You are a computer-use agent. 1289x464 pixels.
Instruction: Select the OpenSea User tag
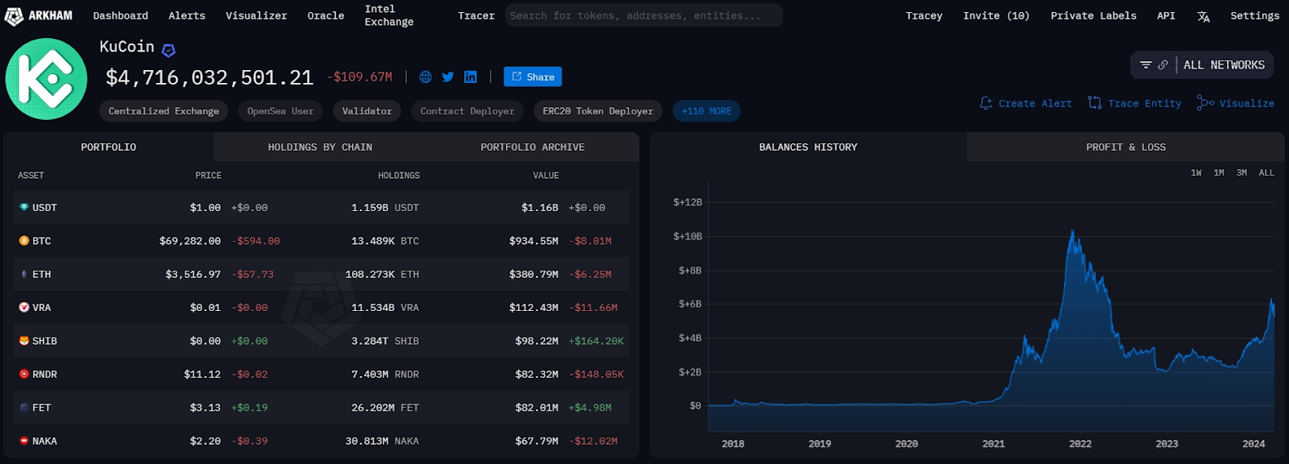click(x=280, y=111)
